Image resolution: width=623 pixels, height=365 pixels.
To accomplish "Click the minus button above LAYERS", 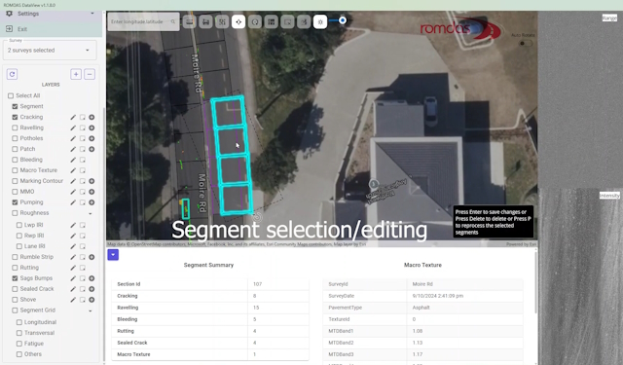I will click(x=90, y=74).
